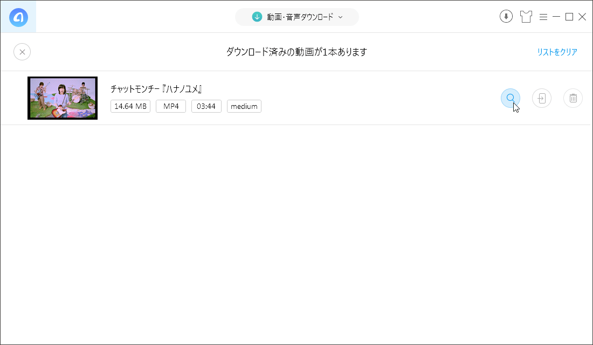Click the video title チャットモンチー『ハナノユメ』
The height and width of the screenshot is (345, 593).
pyautogui.click(x=156, y=89)
